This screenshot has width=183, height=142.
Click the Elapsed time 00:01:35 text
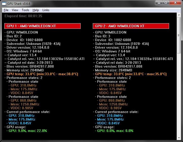point(23,16)
